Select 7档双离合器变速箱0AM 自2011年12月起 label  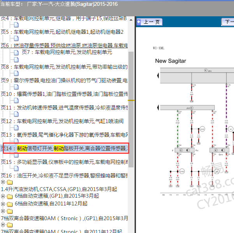coord(62,231)
